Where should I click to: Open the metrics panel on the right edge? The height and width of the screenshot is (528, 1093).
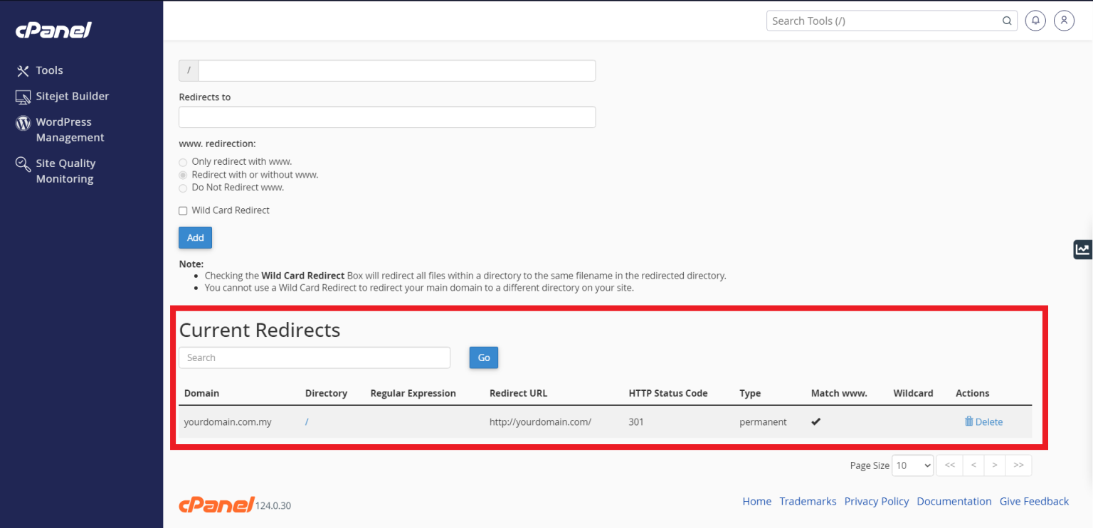point(1082,249)
